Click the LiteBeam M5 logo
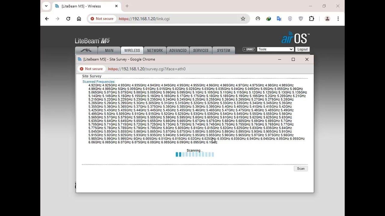Viewport: 385px width, 216px height. pyautogui.click(x=92, y=41)
